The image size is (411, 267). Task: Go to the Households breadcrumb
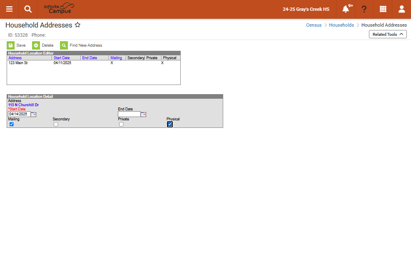pyautogui.click(x=341, y=25)
